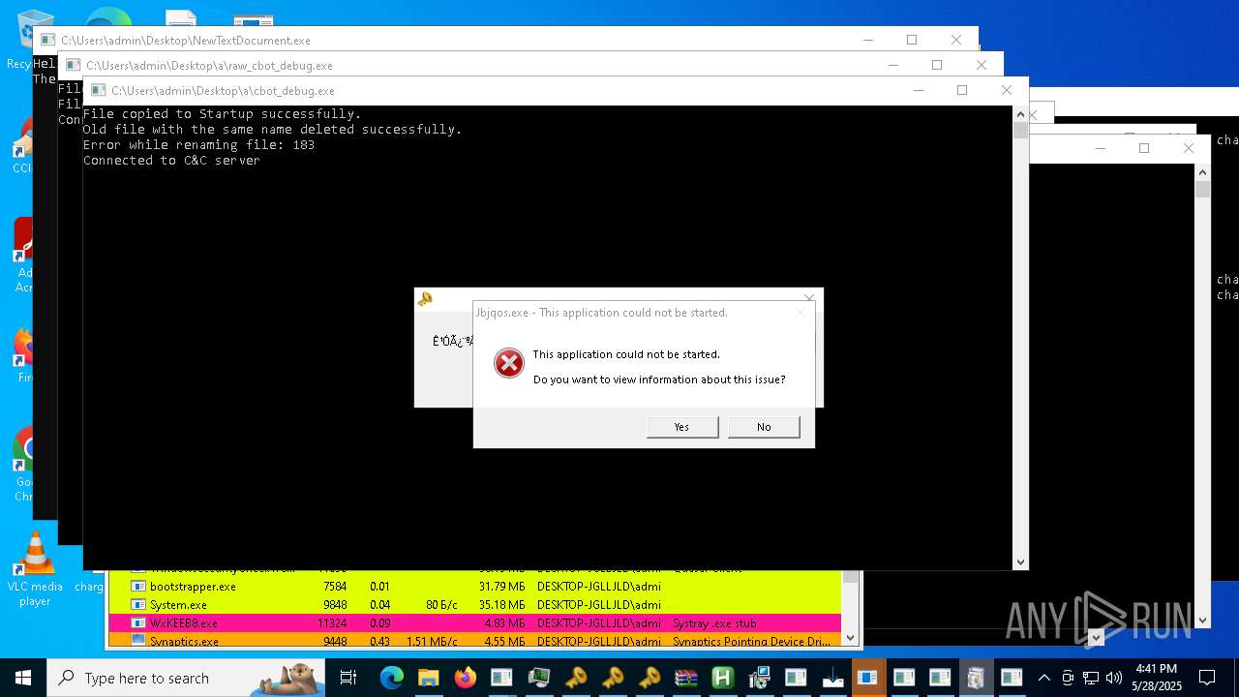Click the NewTextDocument.exe console title bar icon
The image size is (1239, 697).
tap(48, 40)
